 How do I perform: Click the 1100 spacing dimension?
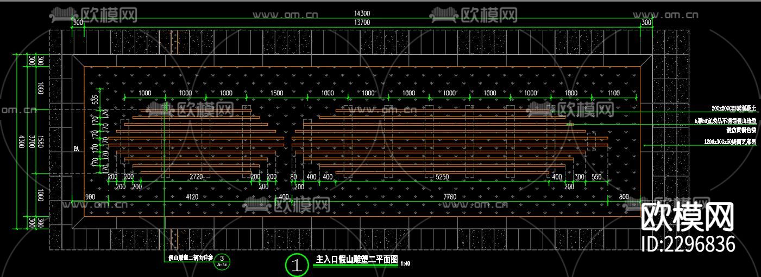[x=613, y=93]
